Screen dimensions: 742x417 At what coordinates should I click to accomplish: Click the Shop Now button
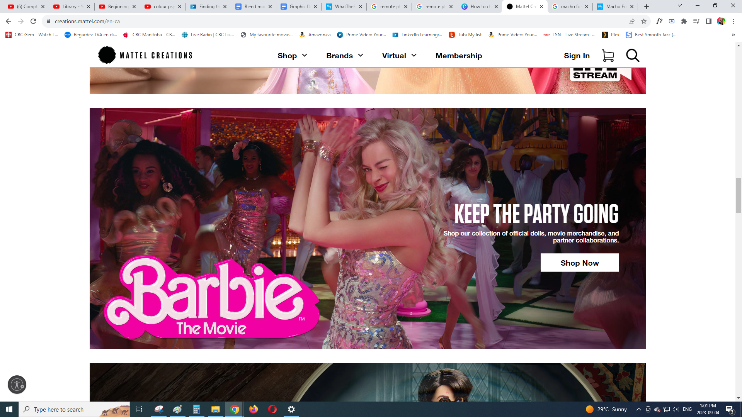(580, 263)
